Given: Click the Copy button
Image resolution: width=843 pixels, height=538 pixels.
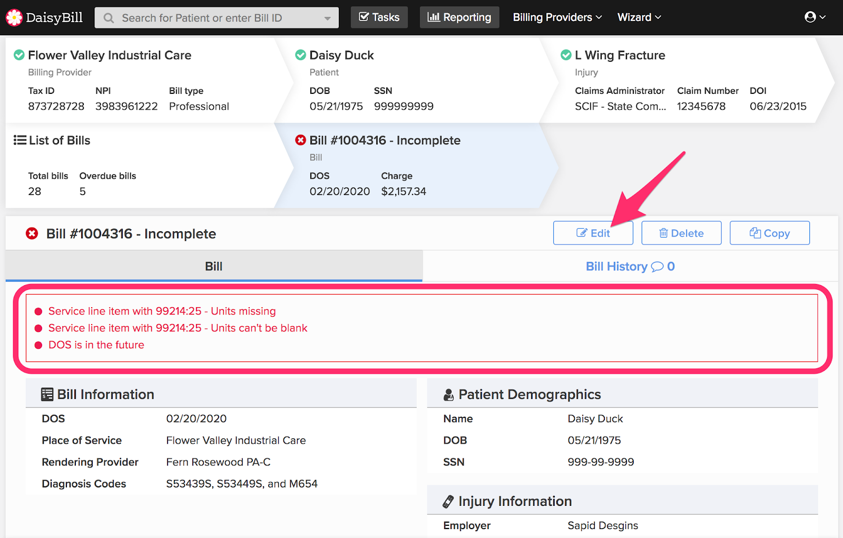Looking at the screenshot, I should tap(770, 233).
